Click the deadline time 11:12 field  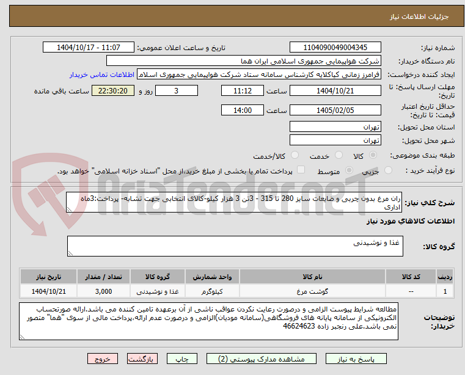point(243,91)
